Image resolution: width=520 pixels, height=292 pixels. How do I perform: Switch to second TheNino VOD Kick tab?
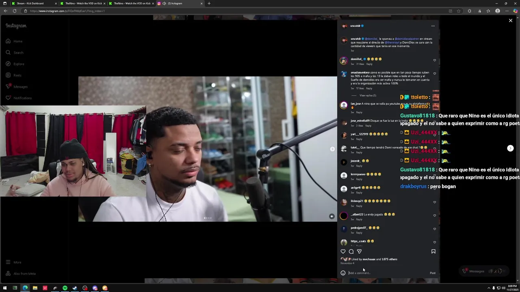pyautogui.click(x=132, y=3)
